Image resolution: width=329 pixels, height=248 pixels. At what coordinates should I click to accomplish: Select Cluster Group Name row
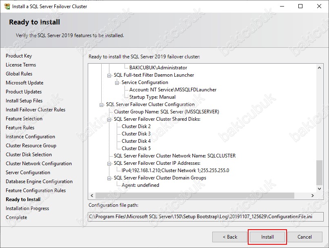coord(167,112)
